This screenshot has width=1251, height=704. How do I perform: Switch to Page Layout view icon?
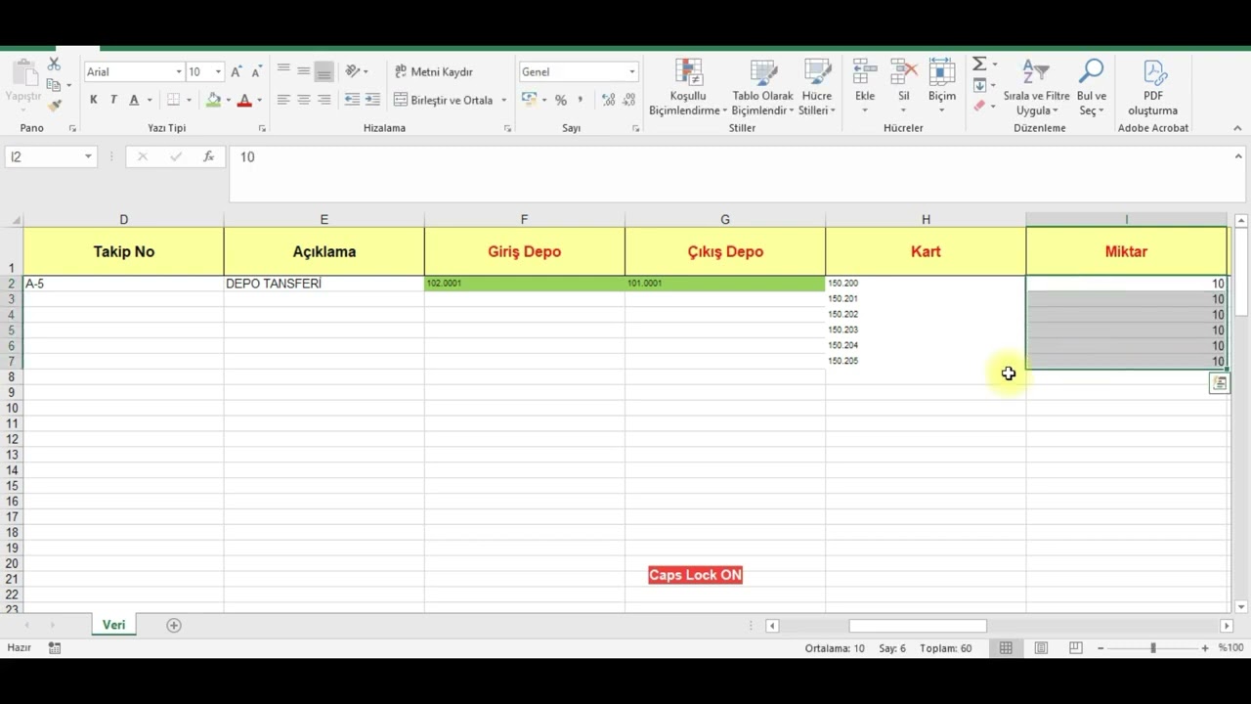click(1041, 647)
